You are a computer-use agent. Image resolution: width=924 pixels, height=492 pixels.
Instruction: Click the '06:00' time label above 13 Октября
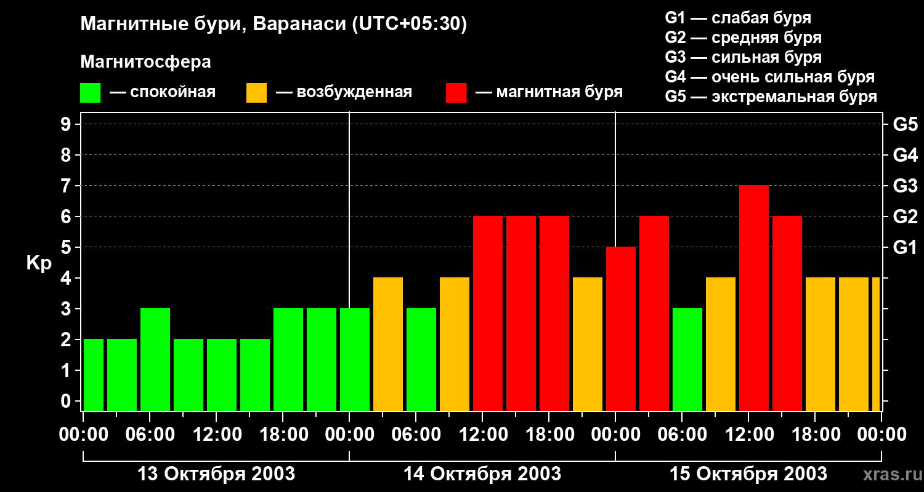(150, 434)
